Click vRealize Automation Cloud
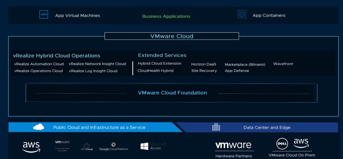This screenshot has height=159, width=343. coord(39,64)
